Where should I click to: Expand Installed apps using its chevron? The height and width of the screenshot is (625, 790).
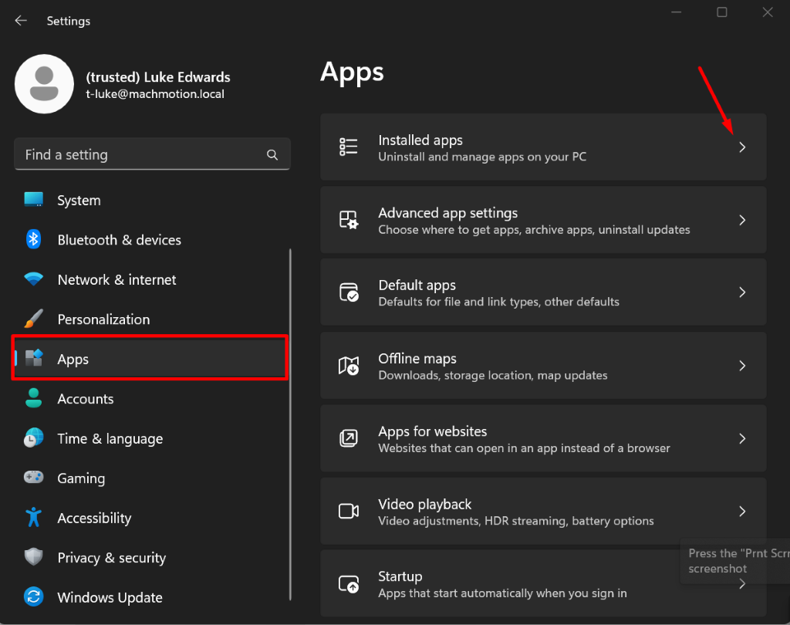point(742,147)
